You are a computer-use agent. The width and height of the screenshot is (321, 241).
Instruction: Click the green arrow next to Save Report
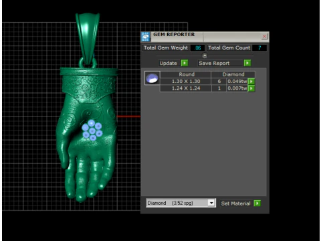[247, 63]
